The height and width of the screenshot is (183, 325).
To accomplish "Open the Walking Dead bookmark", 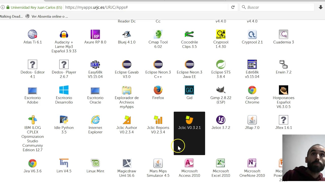I will (11, 16).
